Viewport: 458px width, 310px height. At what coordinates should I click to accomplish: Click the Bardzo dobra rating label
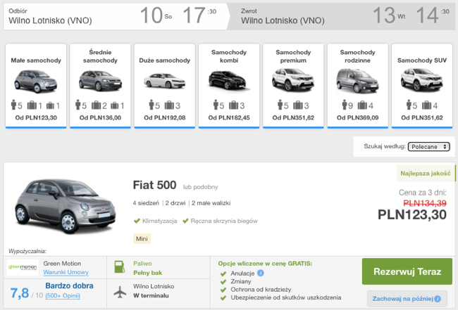pyautogui.click(x=69, y=286)
